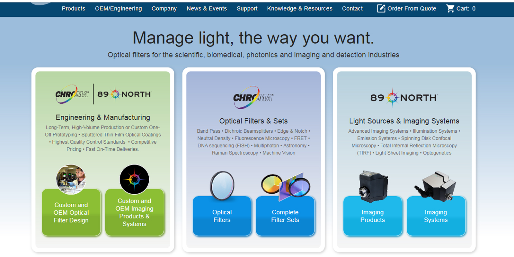
Task: Click the black imaging camera product image
Action: pyautogui.click(x=373, y=186)
